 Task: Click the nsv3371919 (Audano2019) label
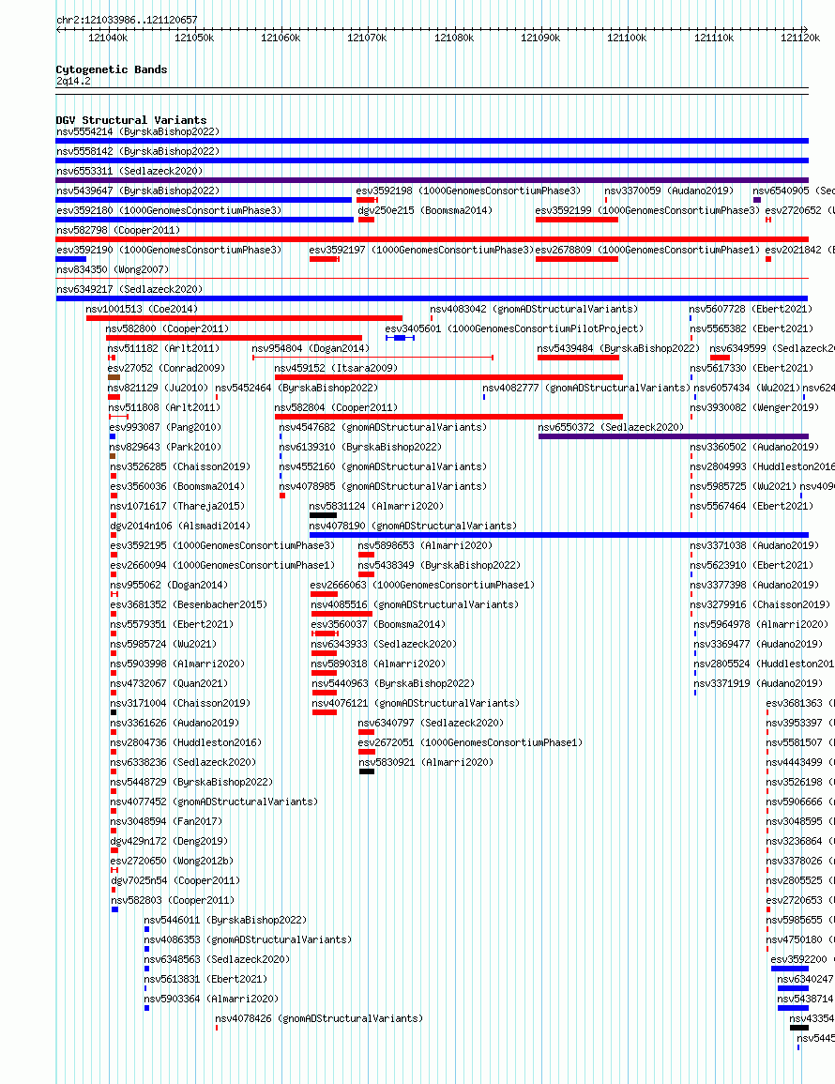pyautogui.click(x=758, y=683)
